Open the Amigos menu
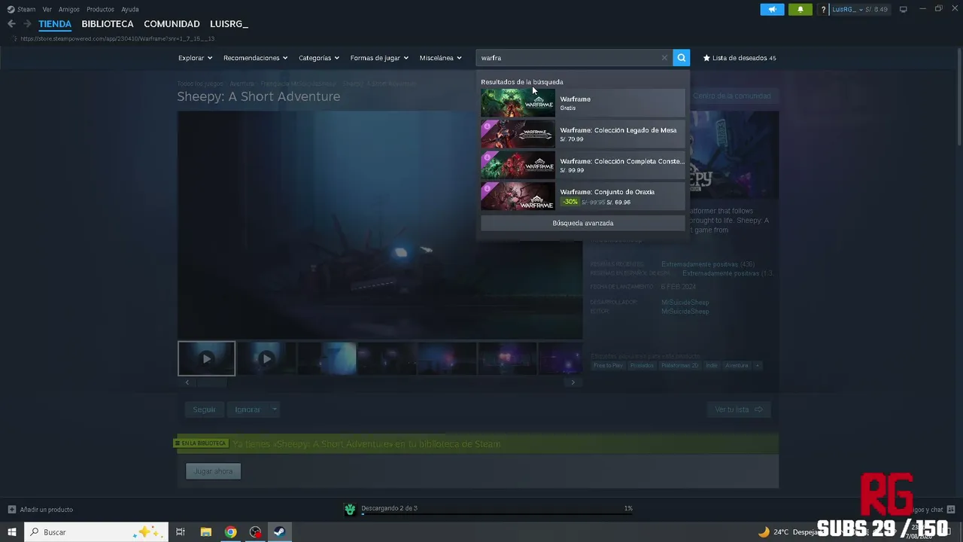 [69, 9]
